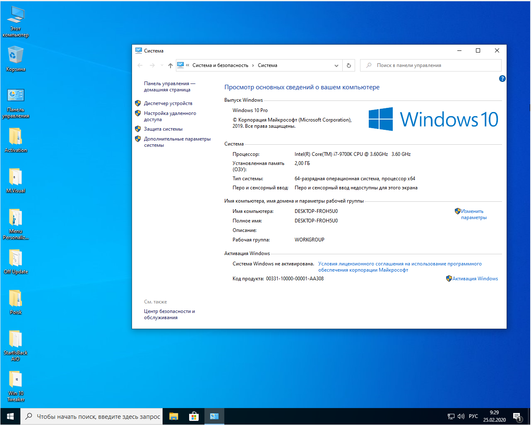531x425 pixels.
Task: Open the 'Этот компьютер' desktop icon
Action: pyautogui.click(x=16, y=22)
